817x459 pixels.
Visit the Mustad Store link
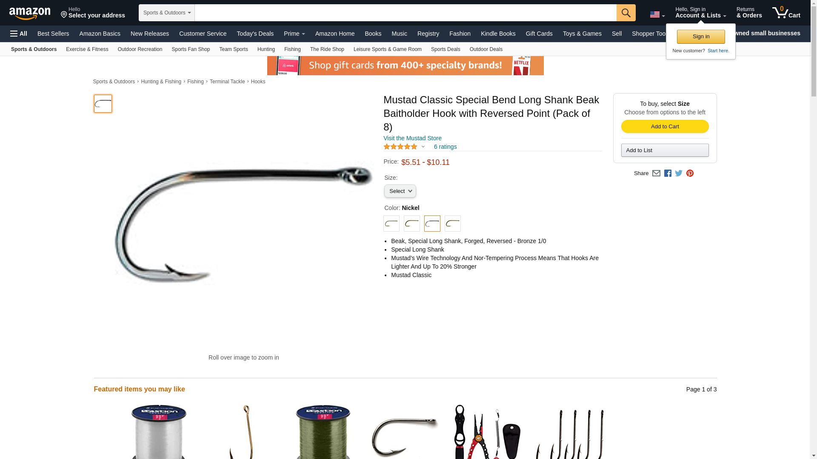pos(412,138)
